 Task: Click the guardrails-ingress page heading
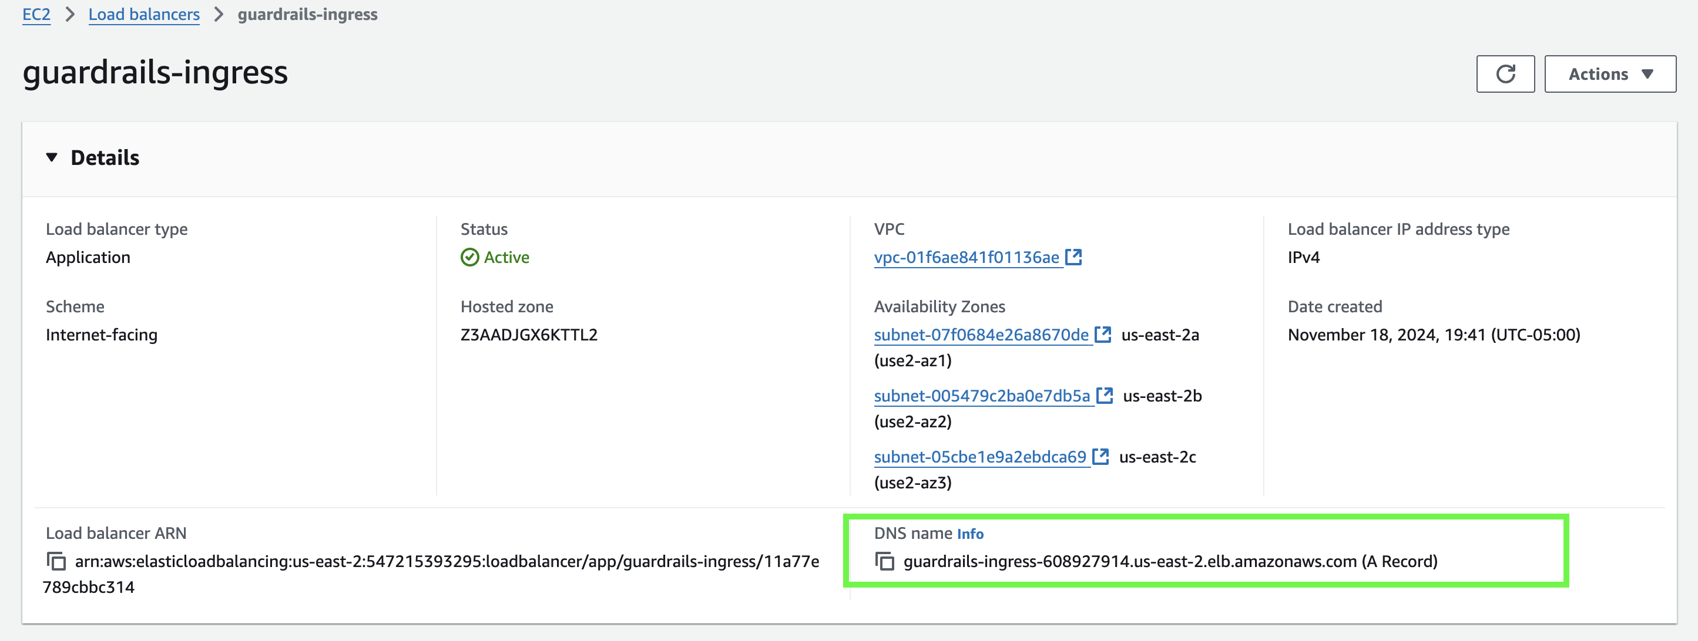(155, 72)
